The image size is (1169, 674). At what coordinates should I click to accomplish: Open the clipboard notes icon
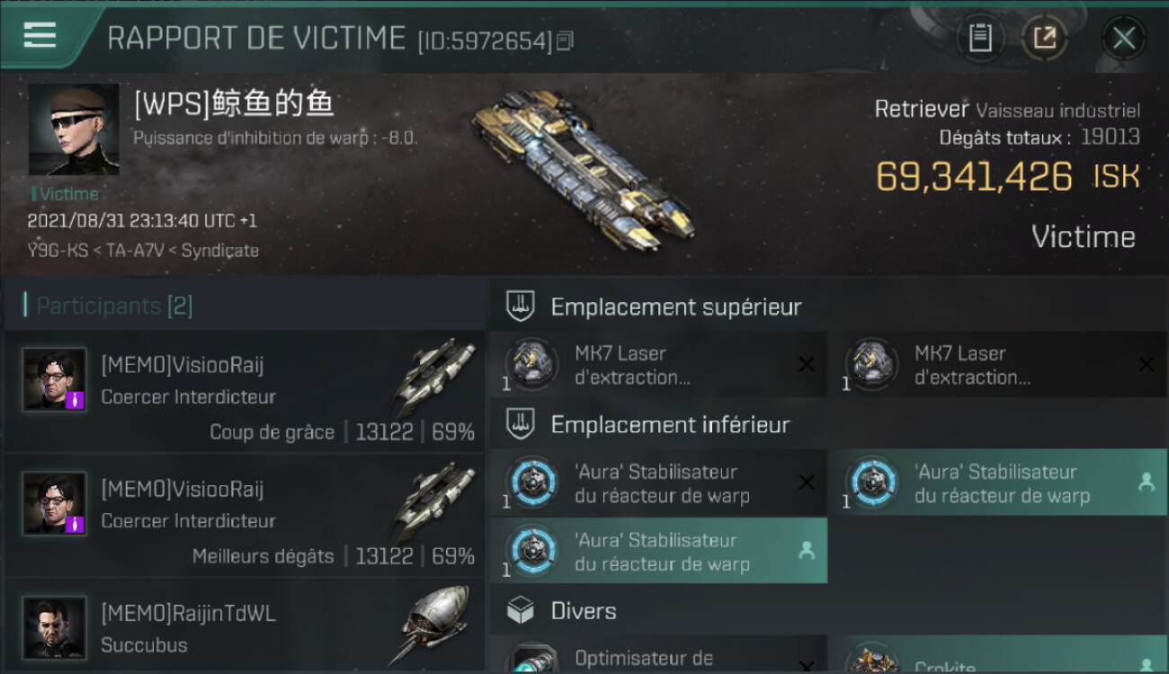[x=980, y=38]
